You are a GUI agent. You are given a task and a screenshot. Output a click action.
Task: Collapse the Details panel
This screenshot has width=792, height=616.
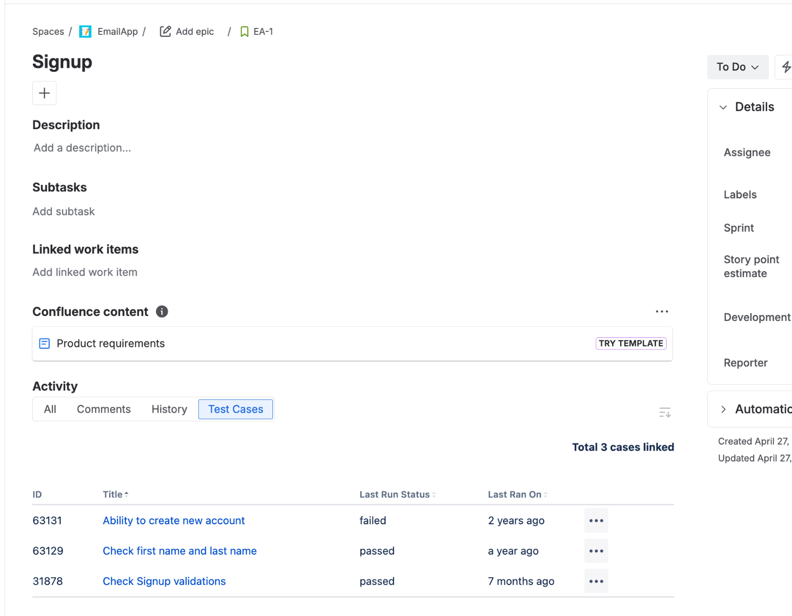point(723,107)
